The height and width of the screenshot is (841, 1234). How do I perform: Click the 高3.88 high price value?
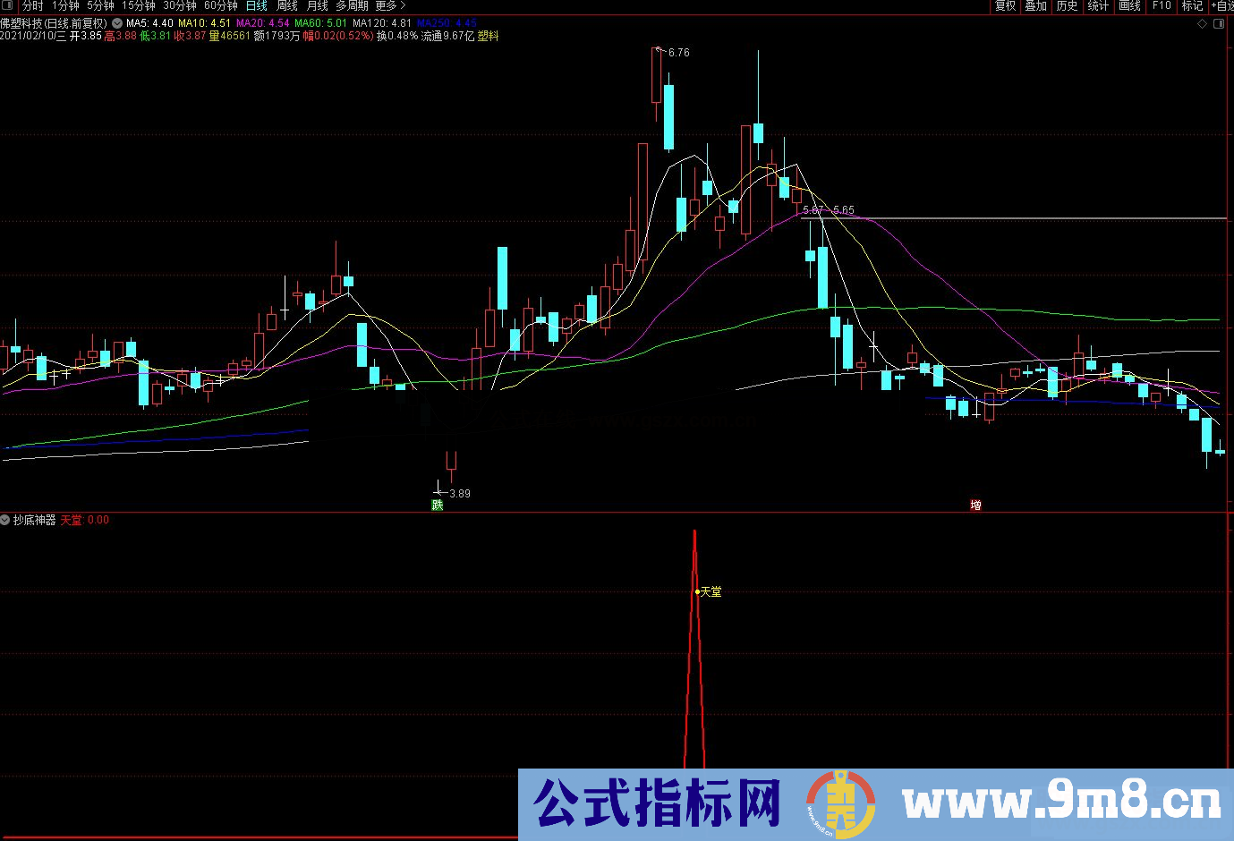[x=121, y=37]
